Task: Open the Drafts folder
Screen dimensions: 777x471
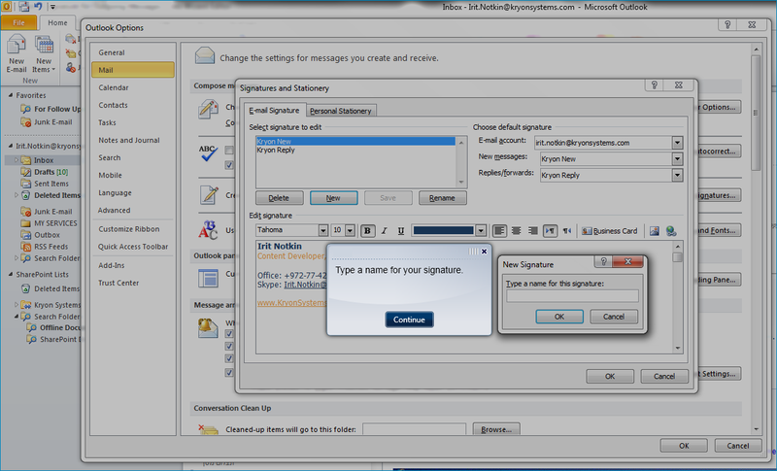Action: pyautogui.click(x=45, y=172)
